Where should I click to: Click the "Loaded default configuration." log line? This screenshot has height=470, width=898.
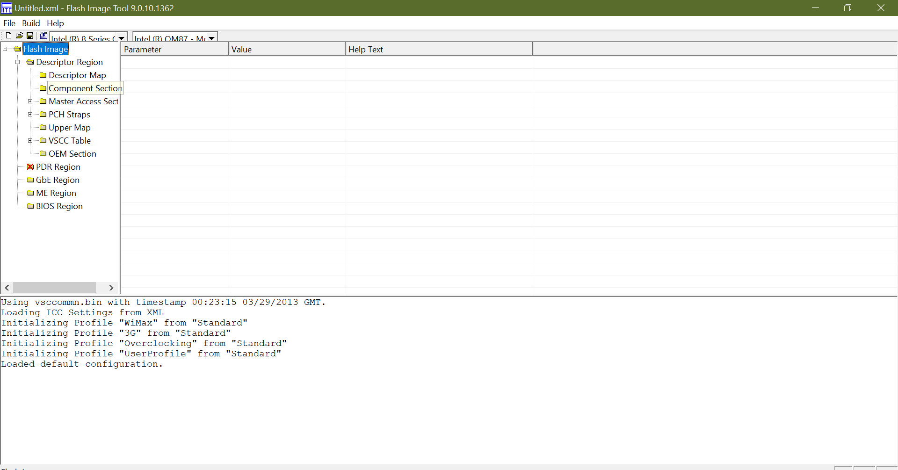click(x=82, y=364)
